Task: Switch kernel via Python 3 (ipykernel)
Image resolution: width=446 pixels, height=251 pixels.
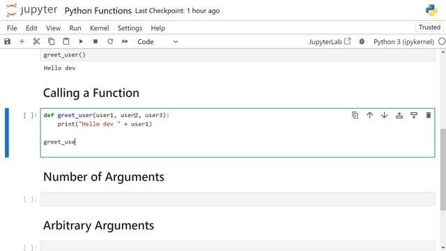Action: coord(403,42)
